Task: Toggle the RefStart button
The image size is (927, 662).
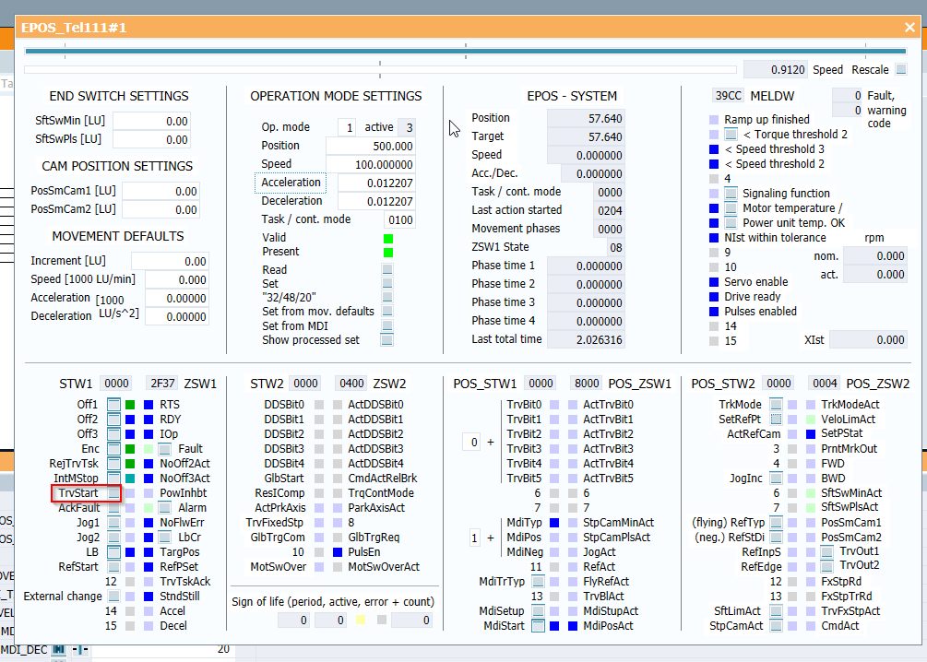Action: tap(113, 567)
